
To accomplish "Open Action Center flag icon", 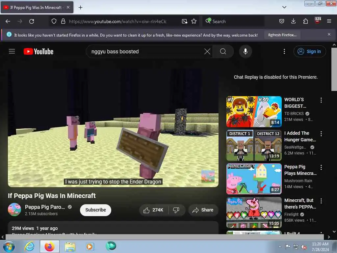I will (288, 247).
